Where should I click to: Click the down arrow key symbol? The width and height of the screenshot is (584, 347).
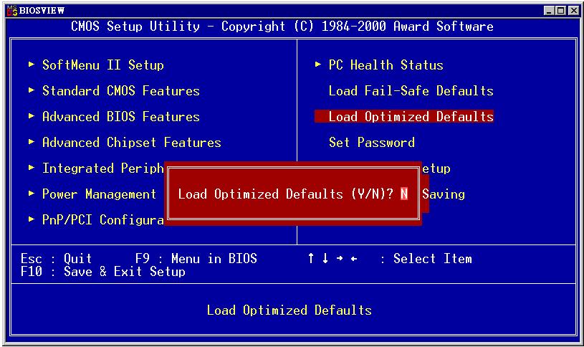click(325, 258)
